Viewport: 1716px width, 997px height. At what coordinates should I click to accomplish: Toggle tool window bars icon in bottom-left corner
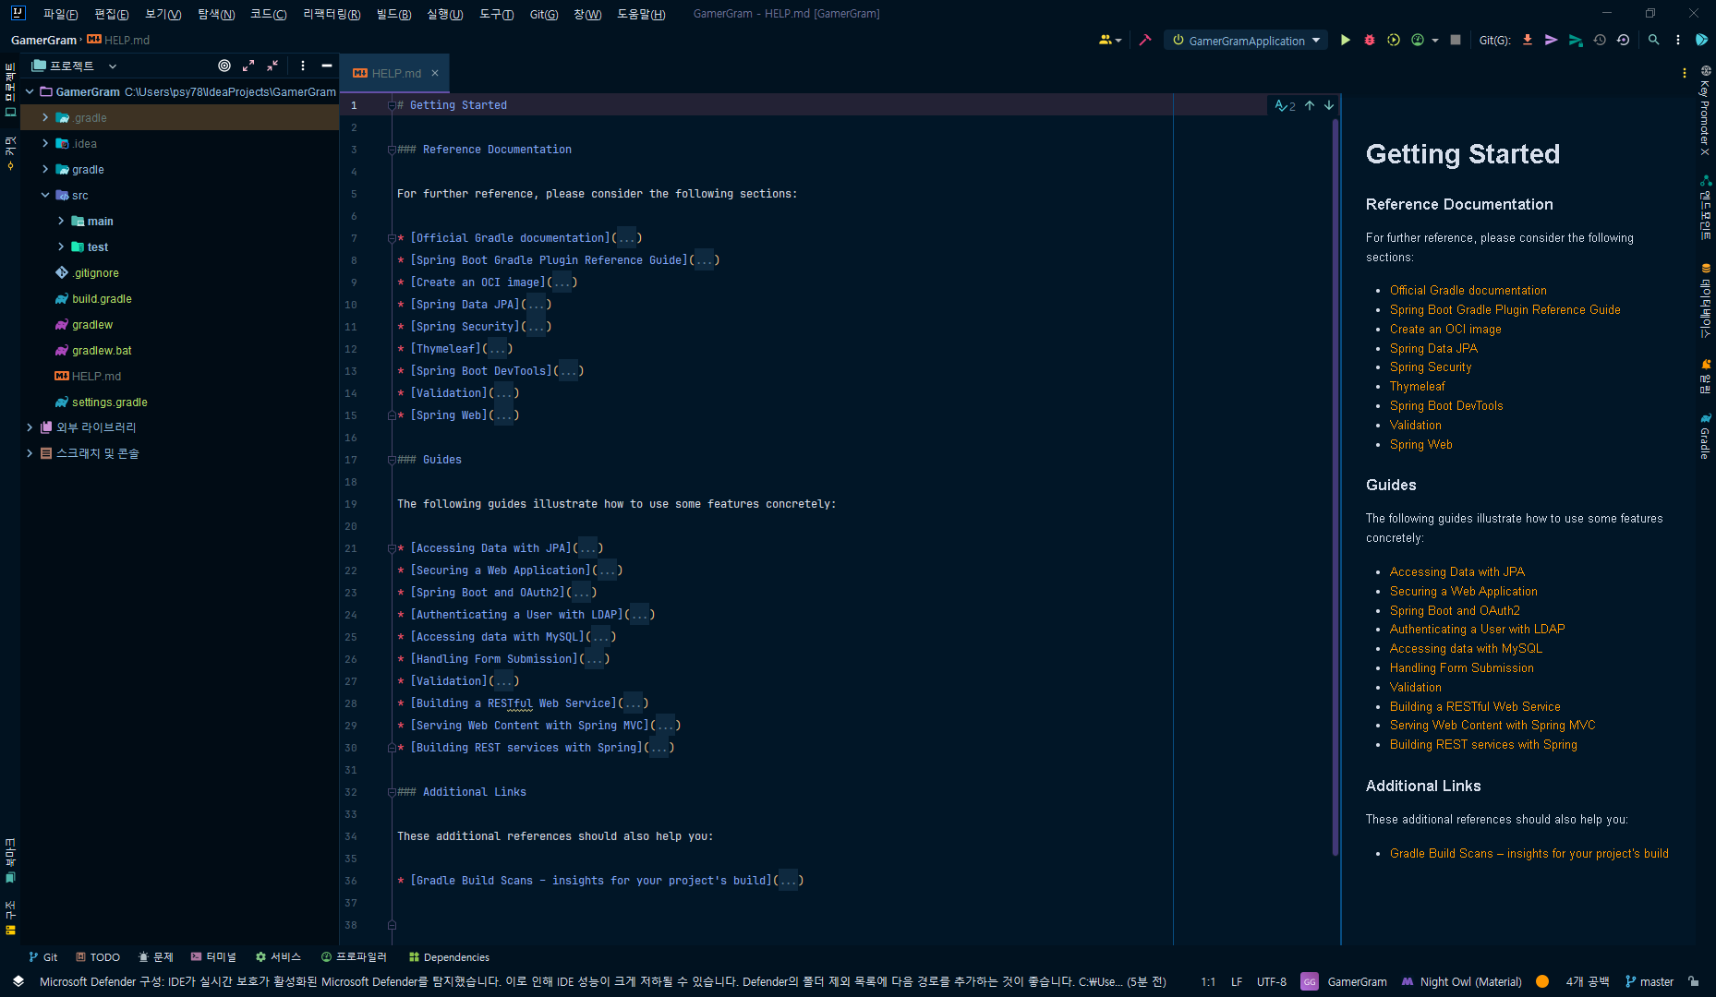[18, 981]
